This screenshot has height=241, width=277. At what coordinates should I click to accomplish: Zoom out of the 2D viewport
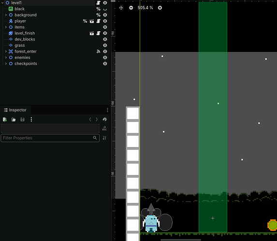click(131, 8)
